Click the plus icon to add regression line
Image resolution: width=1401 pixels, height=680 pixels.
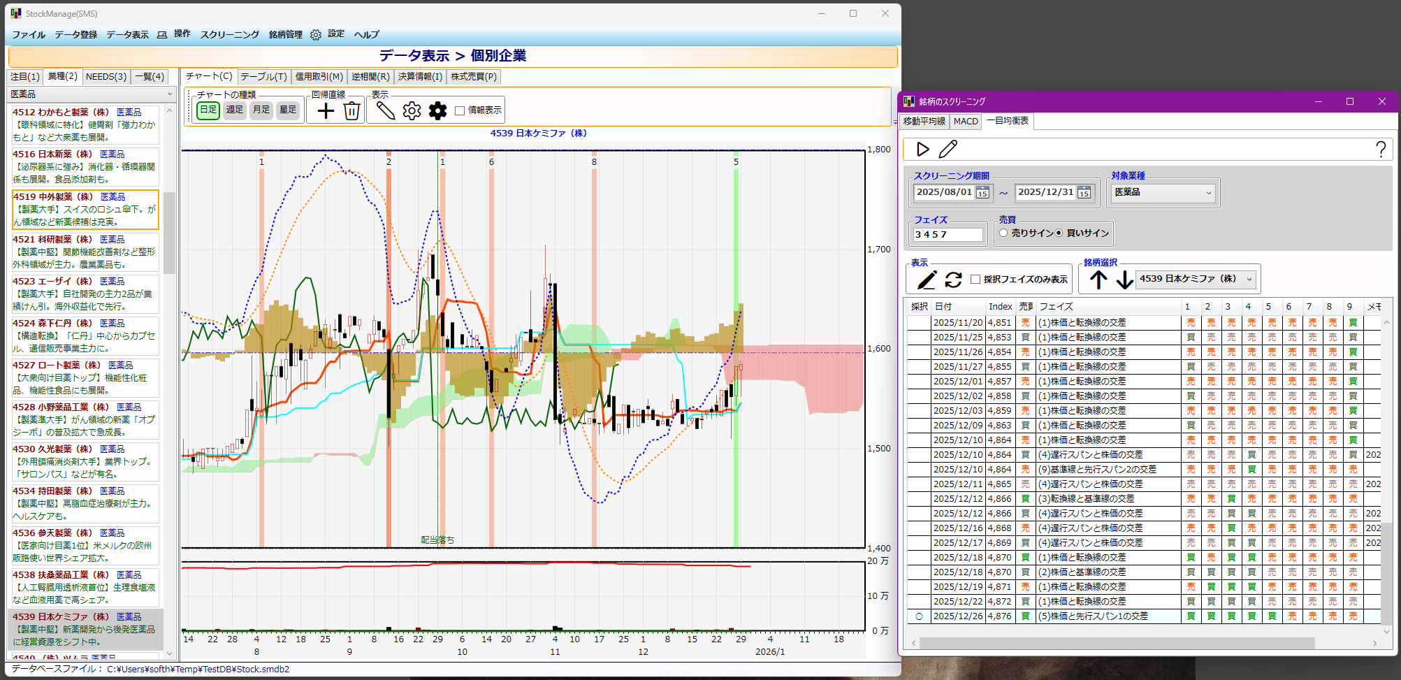coord(326,110)
